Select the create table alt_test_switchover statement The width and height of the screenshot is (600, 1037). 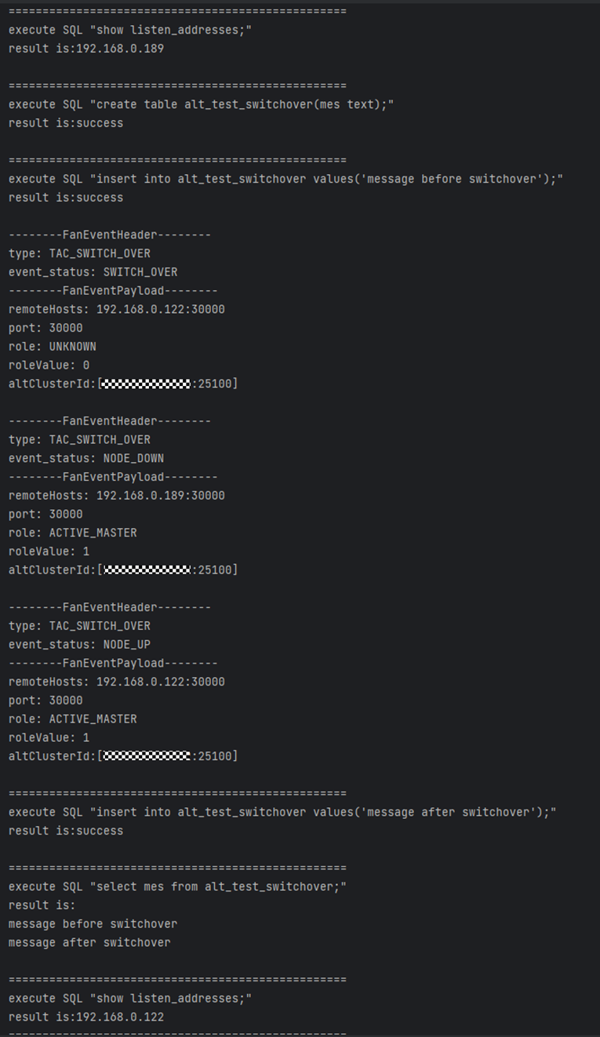point(201,104)
